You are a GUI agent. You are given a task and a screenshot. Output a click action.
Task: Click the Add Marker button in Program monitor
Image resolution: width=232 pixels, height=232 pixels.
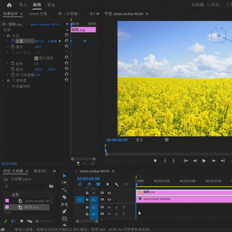coord(156,161)
